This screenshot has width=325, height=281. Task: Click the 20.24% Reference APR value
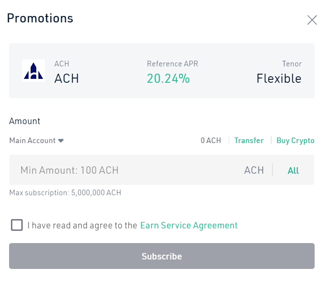(x=168, y=78)
